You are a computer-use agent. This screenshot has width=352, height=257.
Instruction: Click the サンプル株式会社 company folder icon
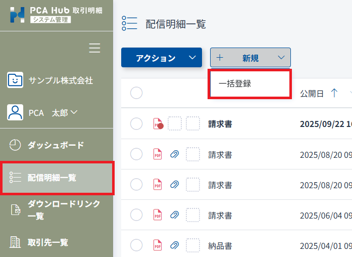point(15,80)
